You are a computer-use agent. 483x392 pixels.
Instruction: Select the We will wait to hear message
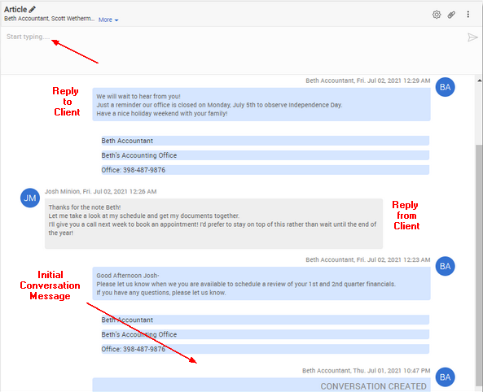(x=261, y=105)
